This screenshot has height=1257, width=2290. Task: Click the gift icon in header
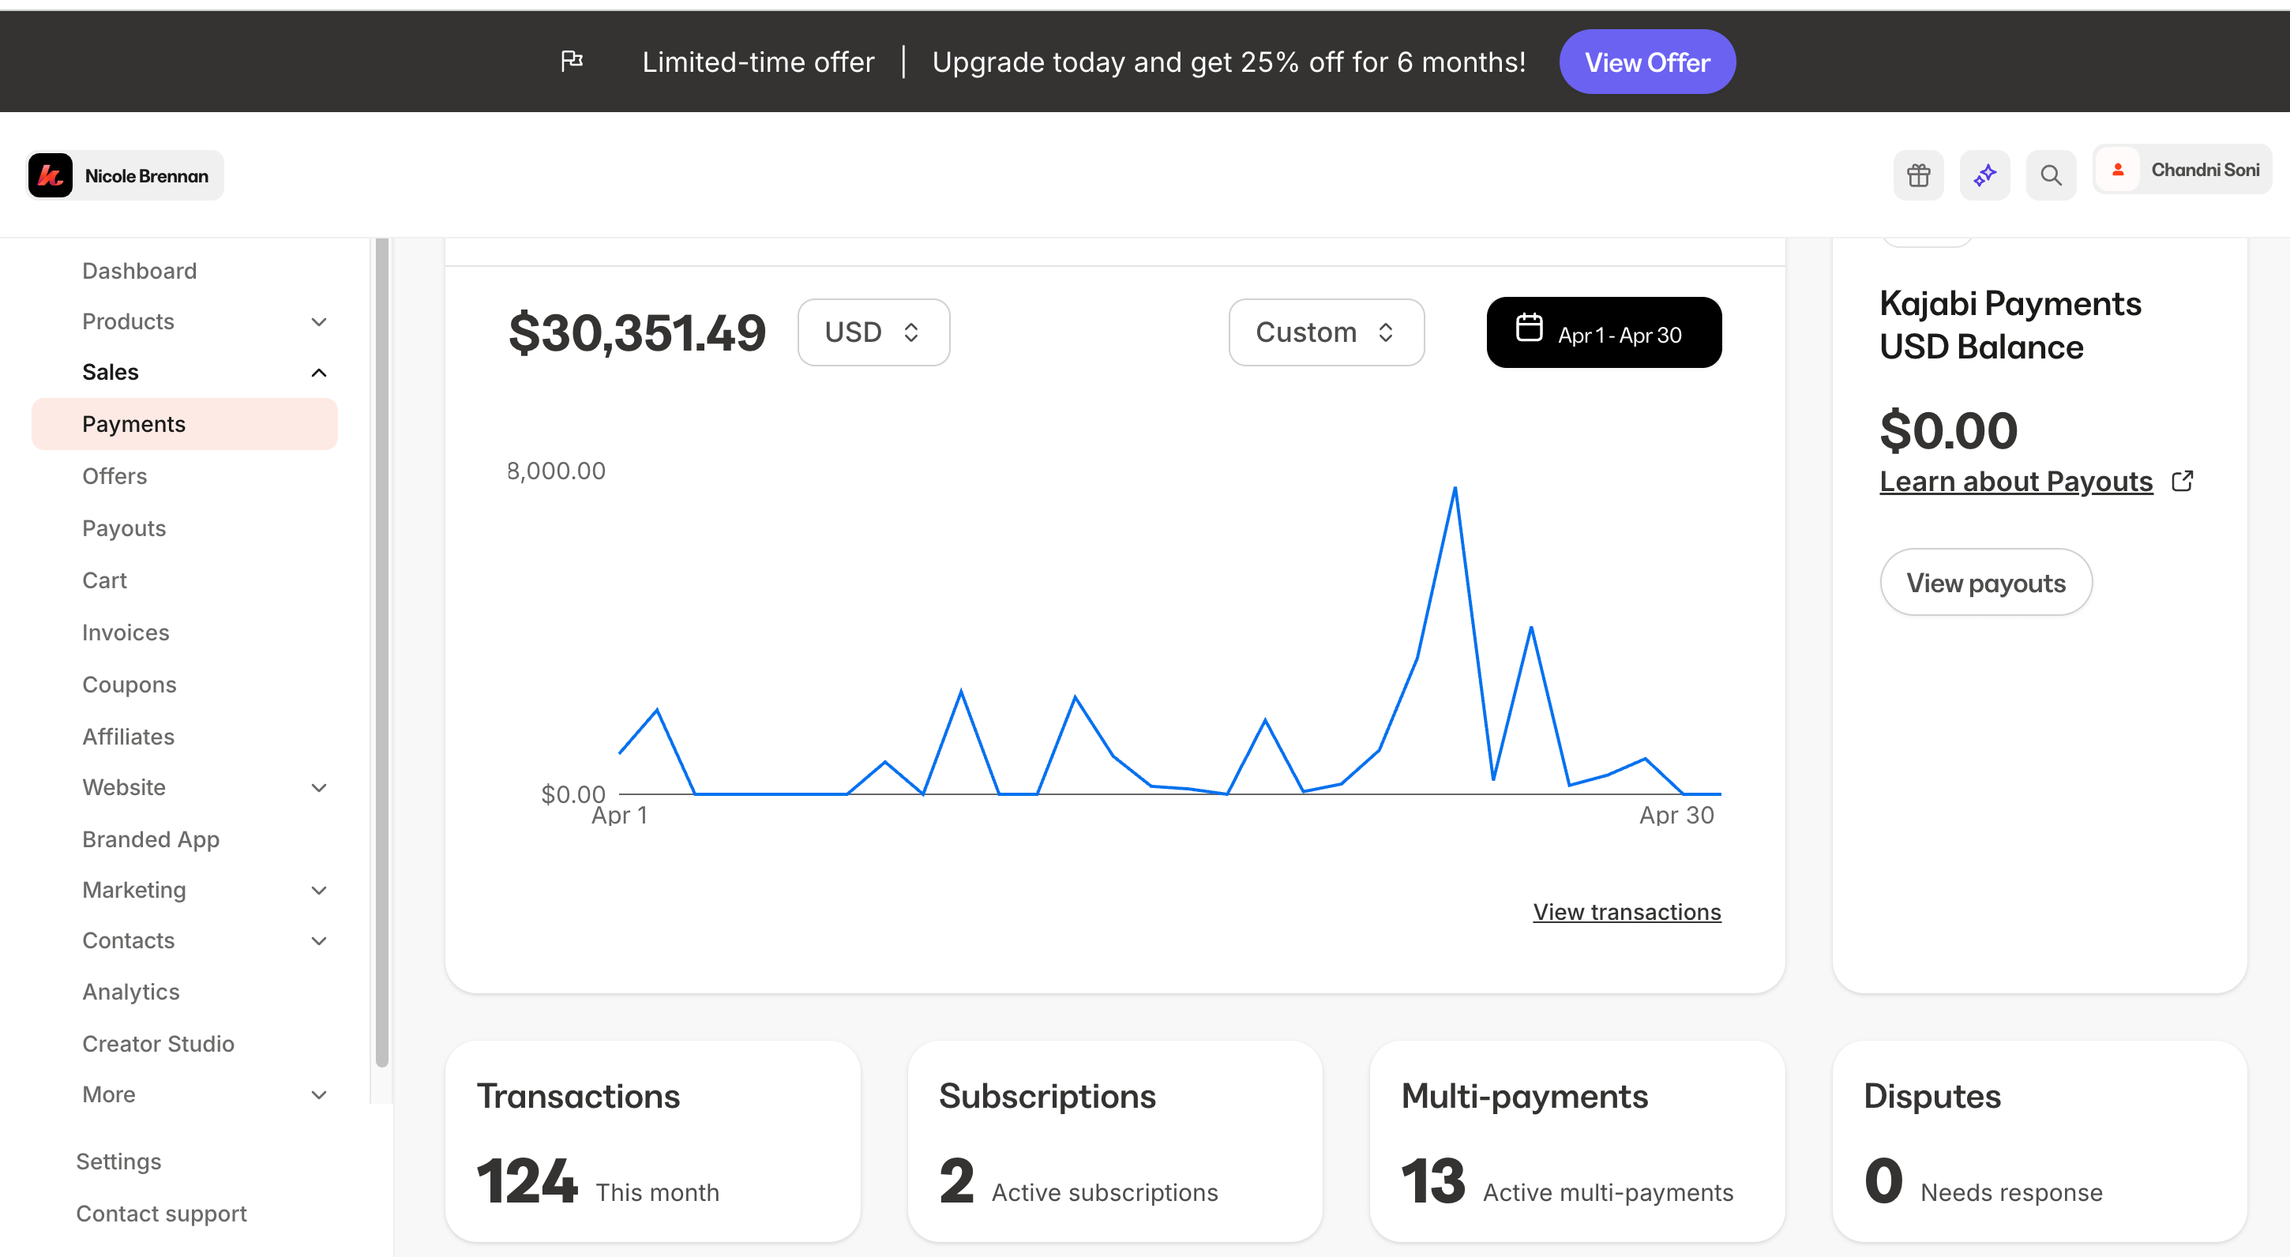(x=1917, y=175)
